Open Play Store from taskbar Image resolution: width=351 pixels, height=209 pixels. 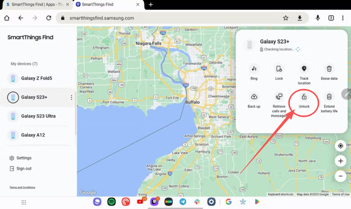coord(257,202)
